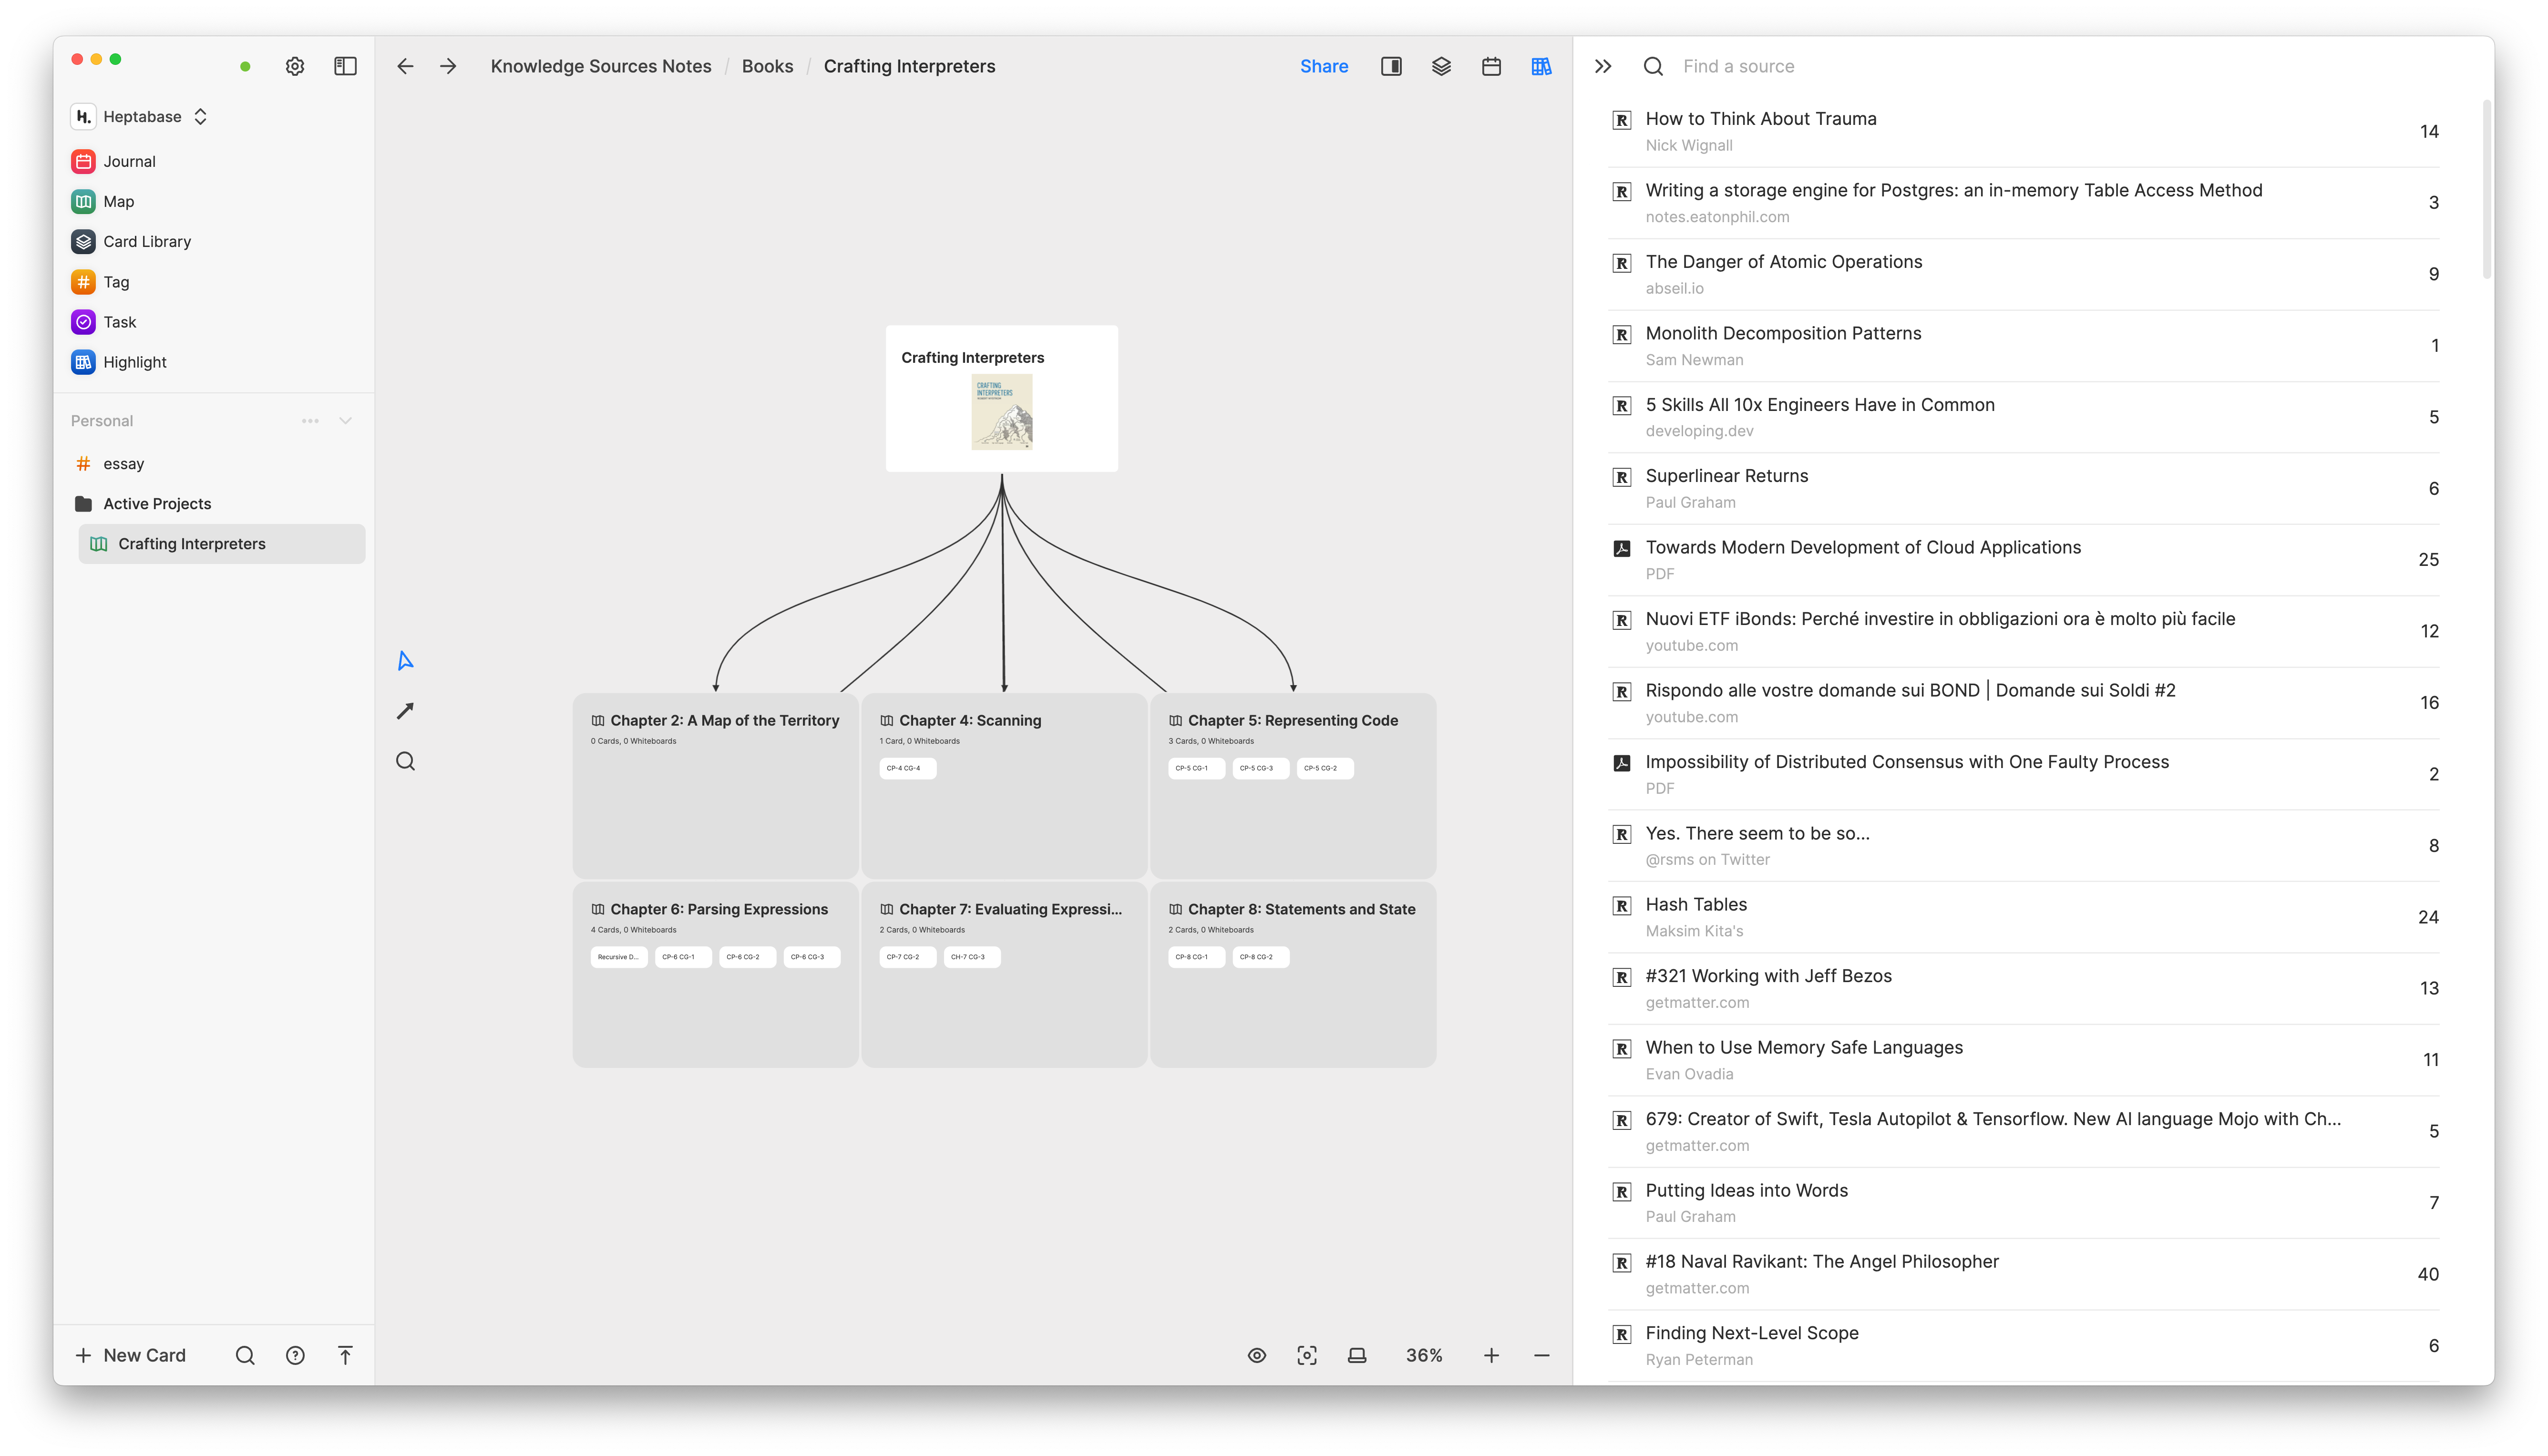Select the Map icon in sidebar
Image resolution: width=2548 pixels, height=1456 pixels.
[x=118, y=201]
